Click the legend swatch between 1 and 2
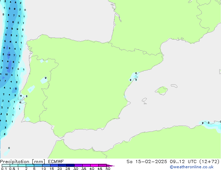The image size is (221, 170). (x=22, y=165)
